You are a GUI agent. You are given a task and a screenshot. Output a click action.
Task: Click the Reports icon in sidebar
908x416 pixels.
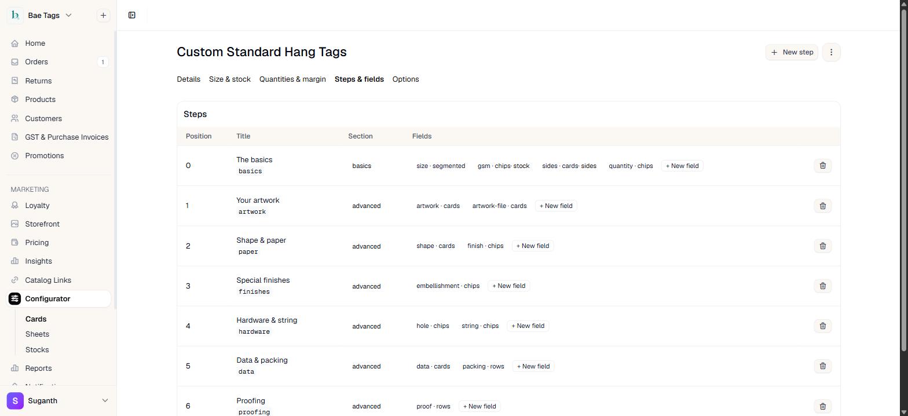(x=15, y=368)
